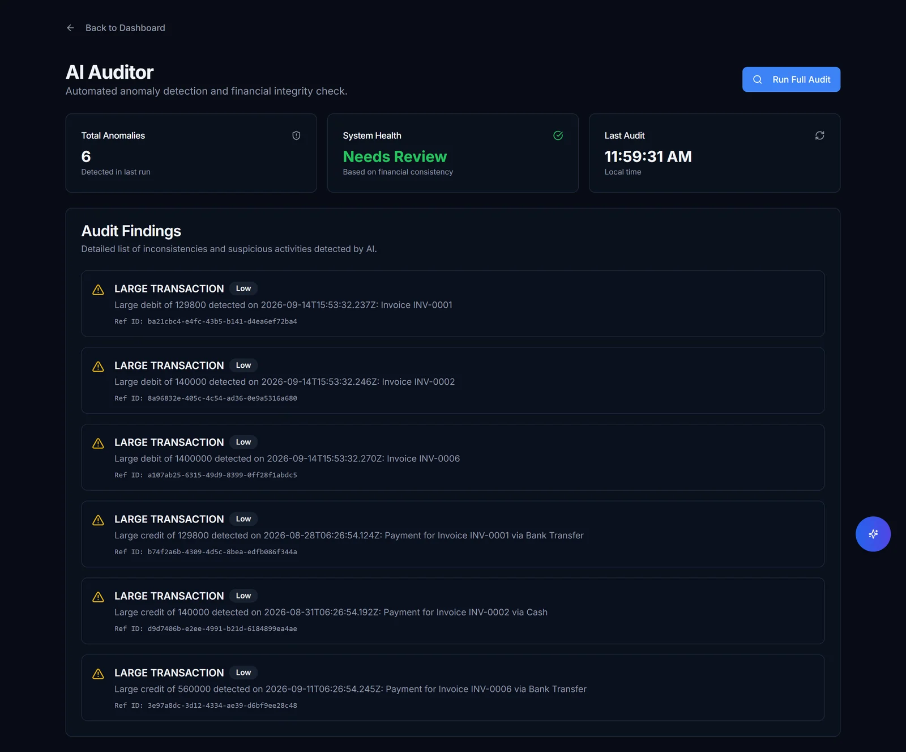Click Low badge on INV-0001 Bank Transfer payment finding
Image resolution: width=906 pixels, height=752 pixels.
(243, 519)
